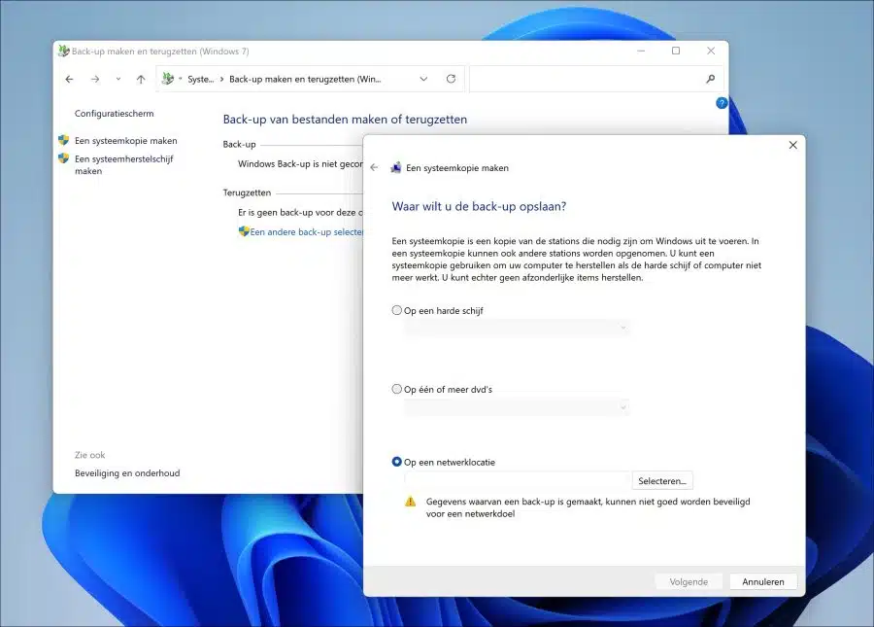Open Configuratiescherm home link
Viewport: 874px width, 627px height.
click(115, 113)
